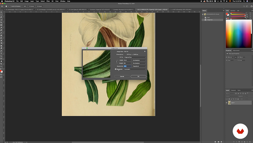The image size is (253, 143).
Task: Select the Lasso tool
Action: click(x=1, y=17)
